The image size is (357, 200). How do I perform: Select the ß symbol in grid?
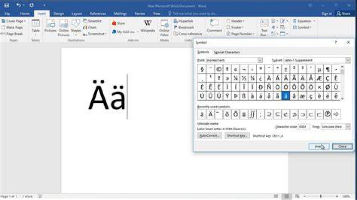pos(244,96)
